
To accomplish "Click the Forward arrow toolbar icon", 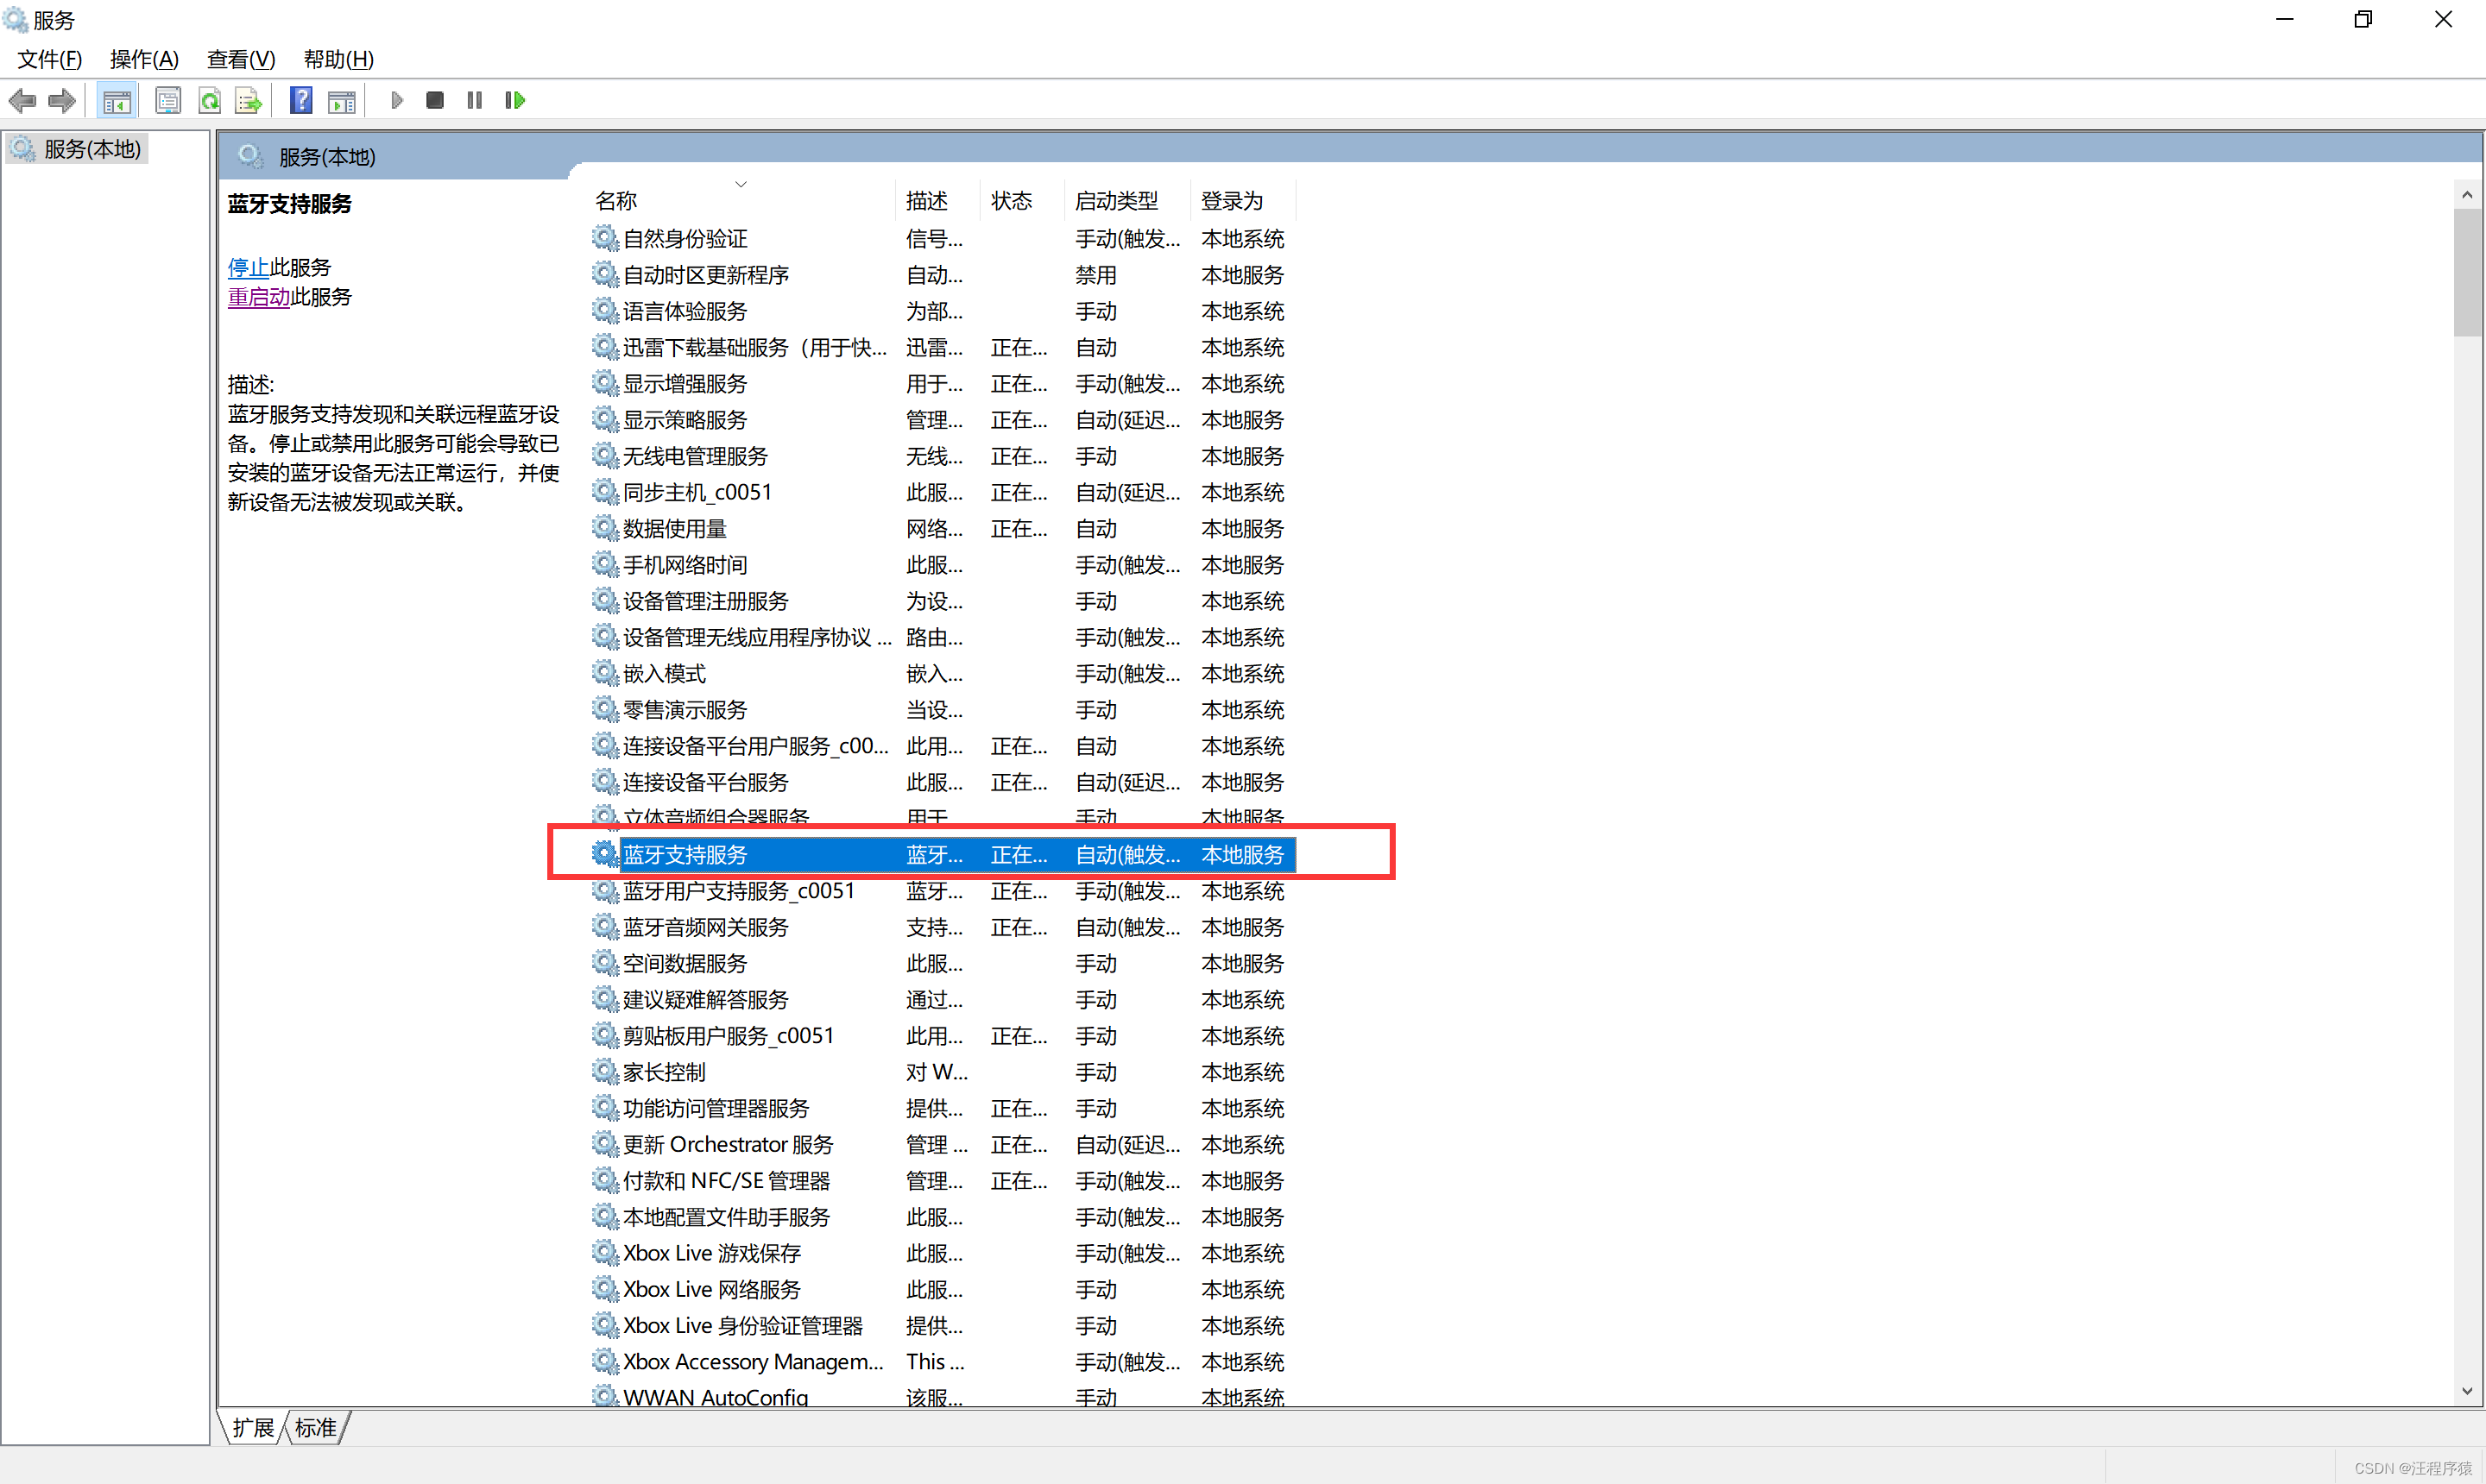I will (x=62, y=100).
